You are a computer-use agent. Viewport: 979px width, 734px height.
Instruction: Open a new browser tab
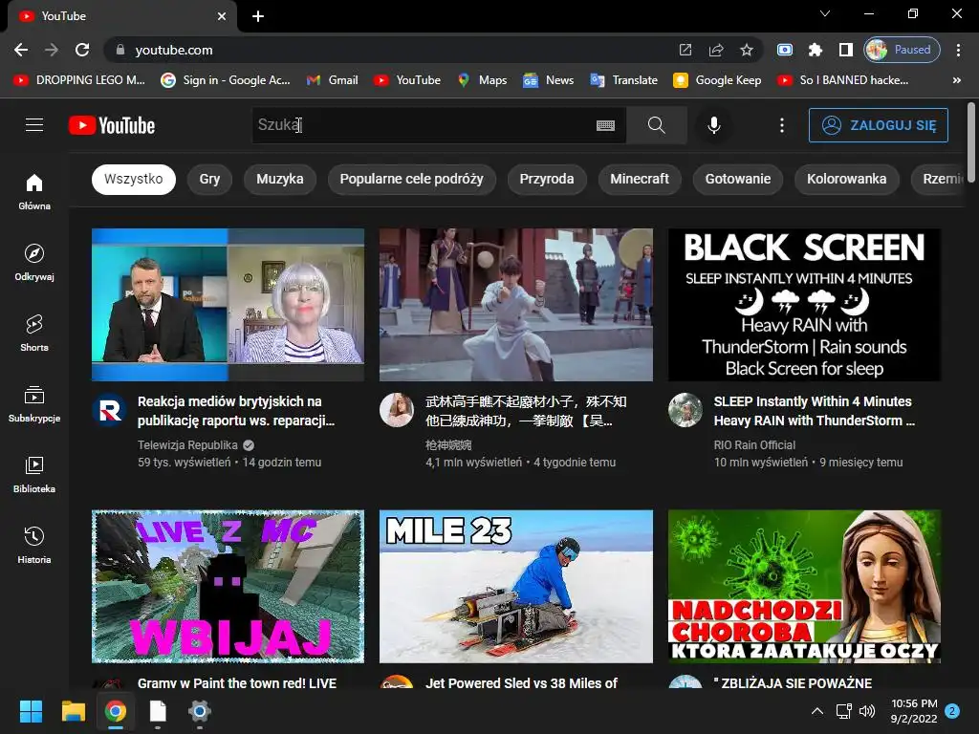258,16
